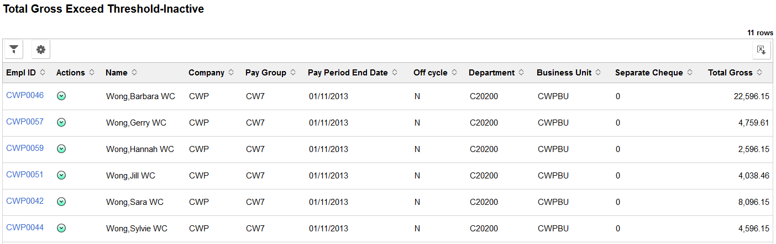Open actions menu for Wong,Hannah WC
Image resolution: width=776 pixels, height=244 pixels.
coord(61,149)
